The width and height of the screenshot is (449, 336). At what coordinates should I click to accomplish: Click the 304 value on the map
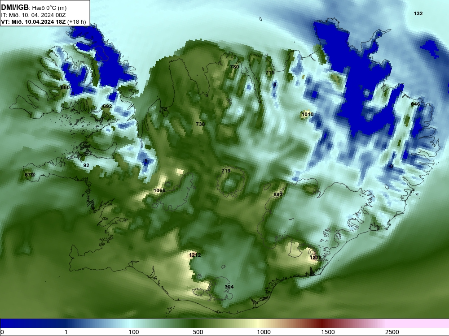pyautogui.click(x=229, y=287)
